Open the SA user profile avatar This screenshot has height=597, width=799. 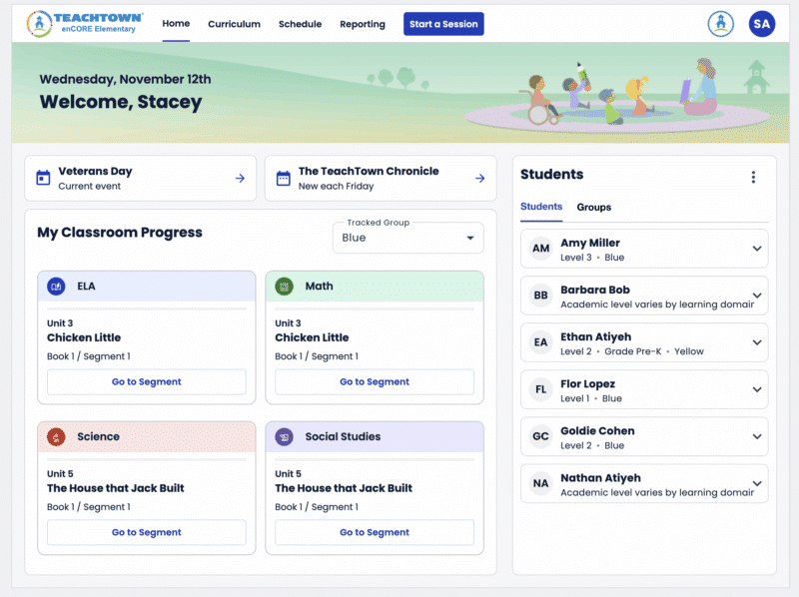[x=762, y=24]
